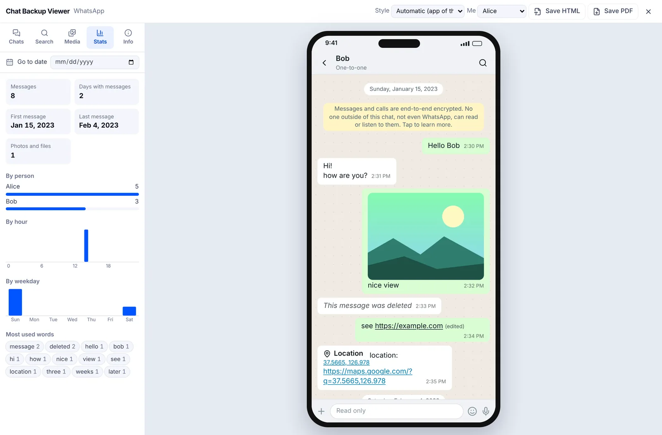
Task: Open the Info tab
Action: [128, 37]
